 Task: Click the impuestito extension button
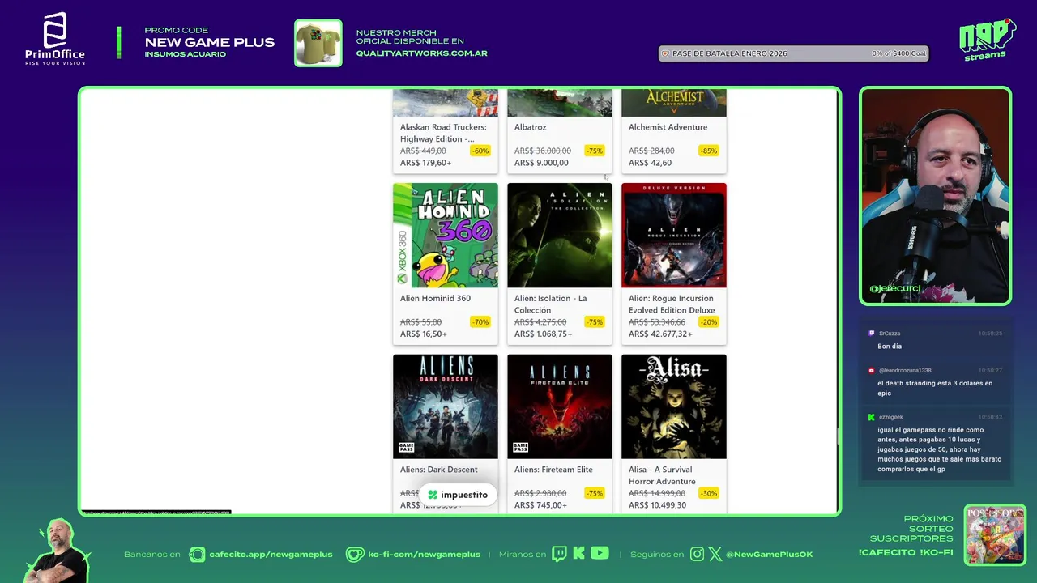click(x=458, y=495)
